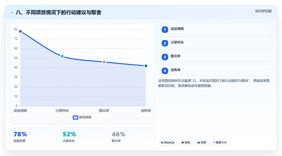Screen dimensions: 282x156
Task: Click the Chart.js tag text
Action: [169, 142]
